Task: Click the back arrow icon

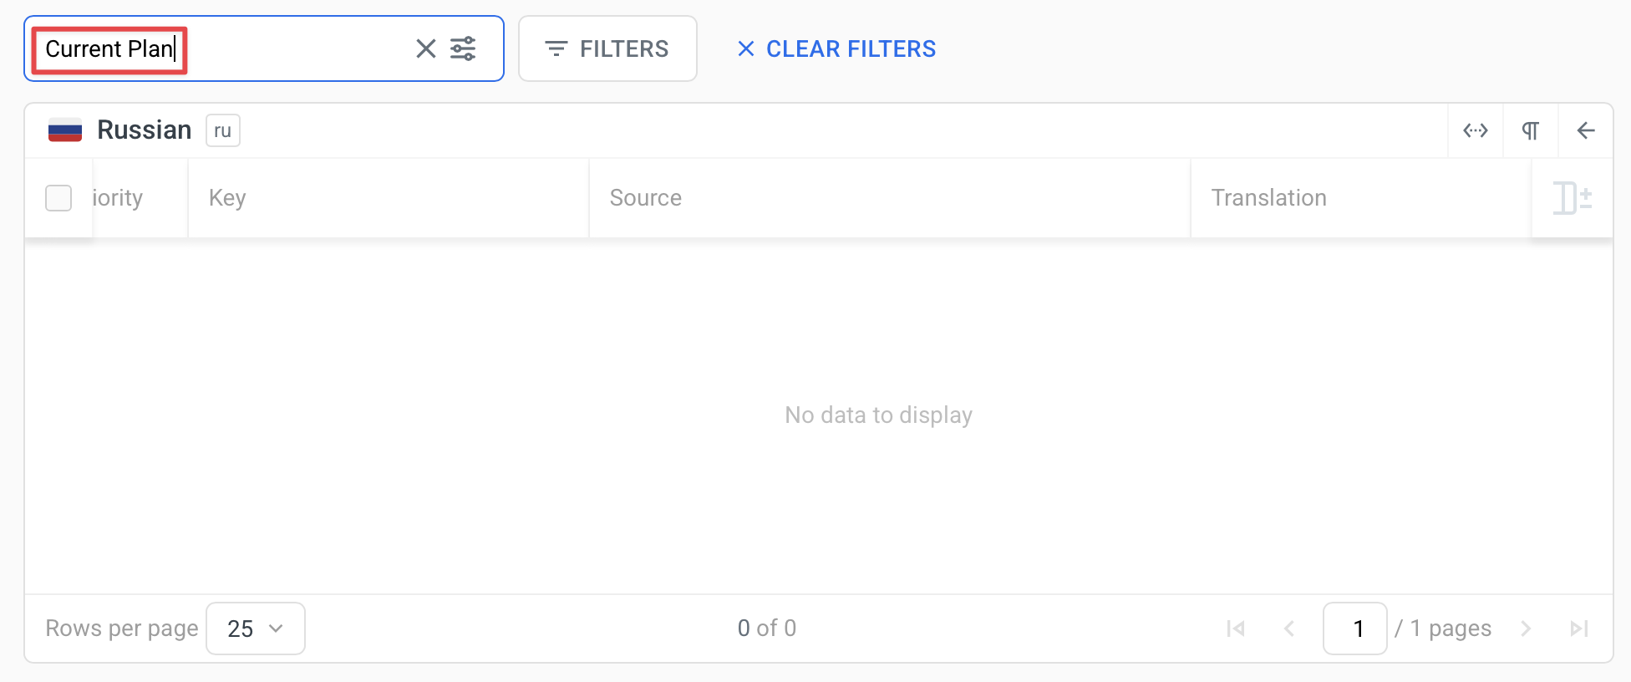Action: 1585,130
